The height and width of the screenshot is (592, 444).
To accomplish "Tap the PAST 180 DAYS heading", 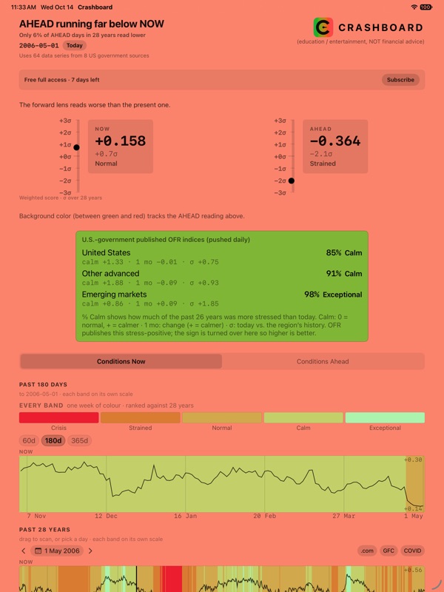I will tap(43, 384).
